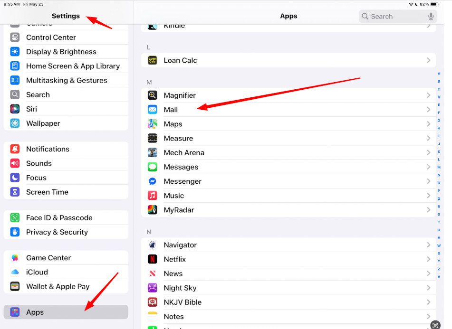Open Notes app settings

click(x=289, y=316)
